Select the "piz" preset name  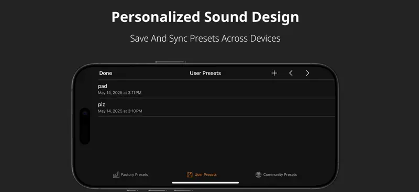pyautogui.click(x=102, y=104)
